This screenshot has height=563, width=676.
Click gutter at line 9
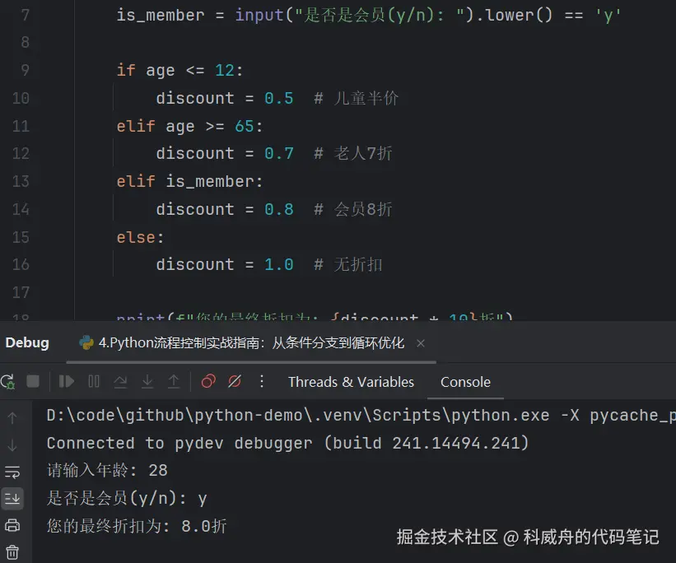coord(25,70)
